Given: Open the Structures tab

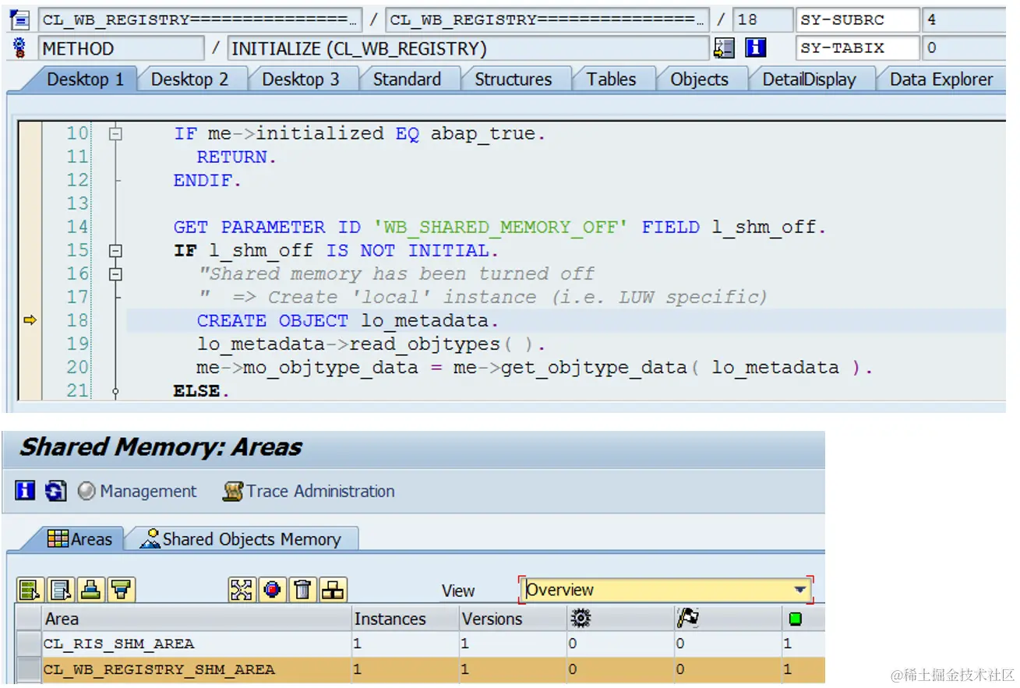Looking at the screenshot, I should pos(513,79).
